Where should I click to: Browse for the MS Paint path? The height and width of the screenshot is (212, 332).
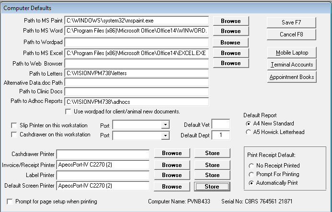(x=231, y=21)
